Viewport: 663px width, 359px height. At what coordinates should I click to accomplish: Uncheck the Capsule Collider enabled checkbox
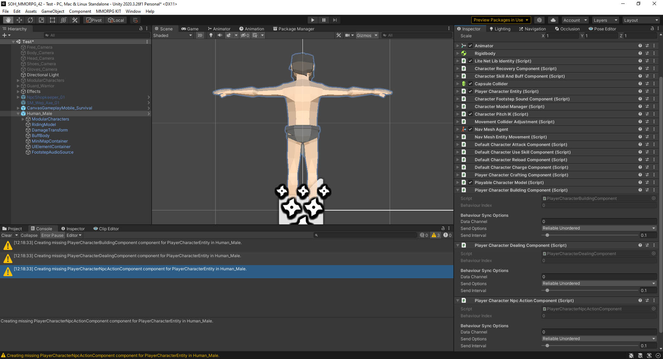pos(470,84)
